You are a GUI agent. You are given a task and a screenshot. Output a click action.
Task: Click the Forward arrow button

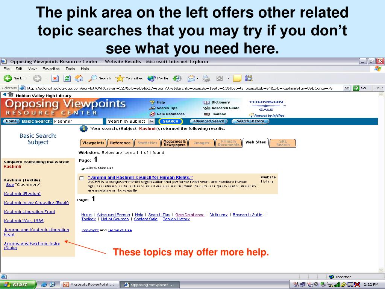coord(37,78)
